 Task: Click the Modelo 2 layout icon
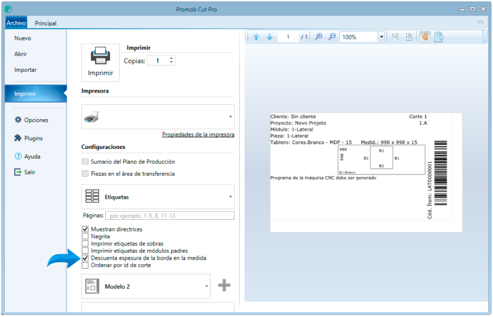92,286
